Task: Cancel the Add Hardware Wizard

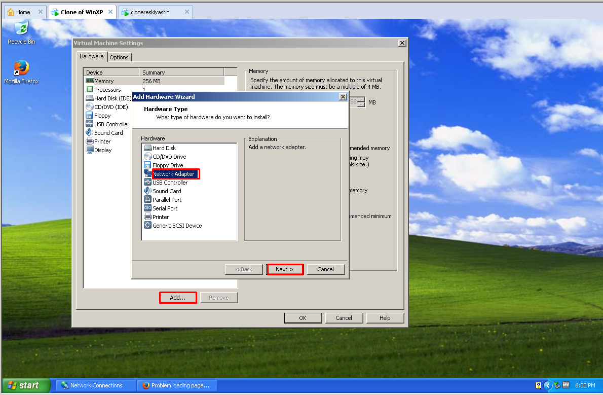Action: pos(325,269)
